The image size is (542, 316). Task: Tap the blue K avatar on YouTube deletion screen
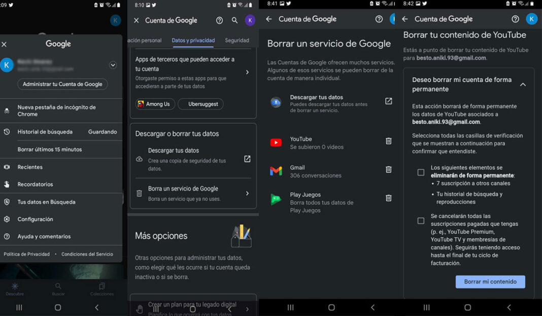pos(532,19)
